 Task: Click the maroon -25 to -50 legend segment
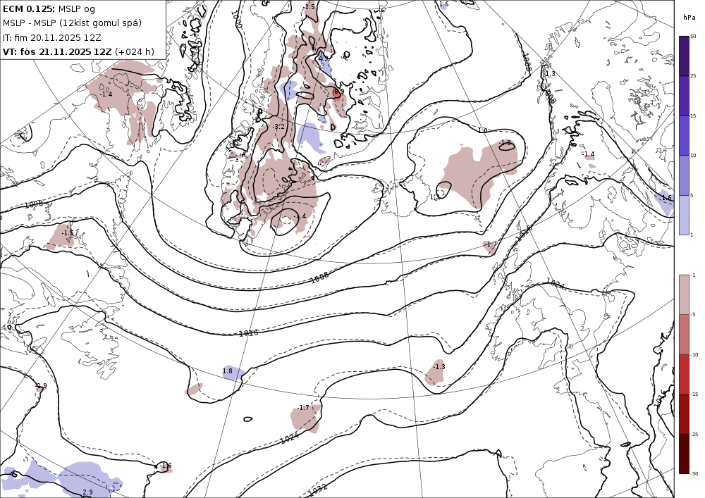pyautogui.click(x=684, y=454)
